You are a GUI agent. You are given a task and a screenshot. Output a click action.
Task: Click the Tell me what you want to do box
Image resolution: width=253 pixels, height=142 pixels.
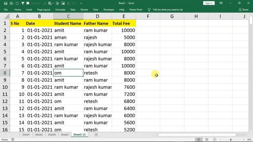point(168,9)
